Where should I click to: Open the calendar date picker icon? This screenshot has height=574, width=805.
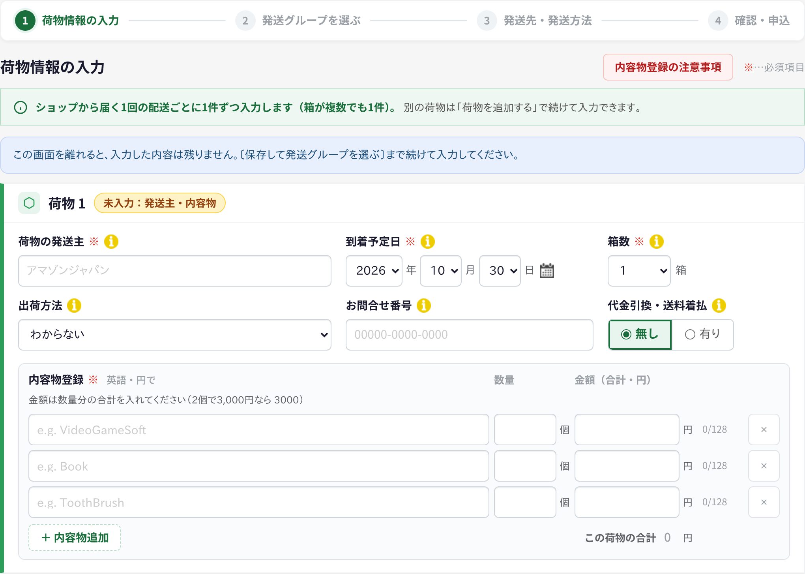[x=547, y=270]
